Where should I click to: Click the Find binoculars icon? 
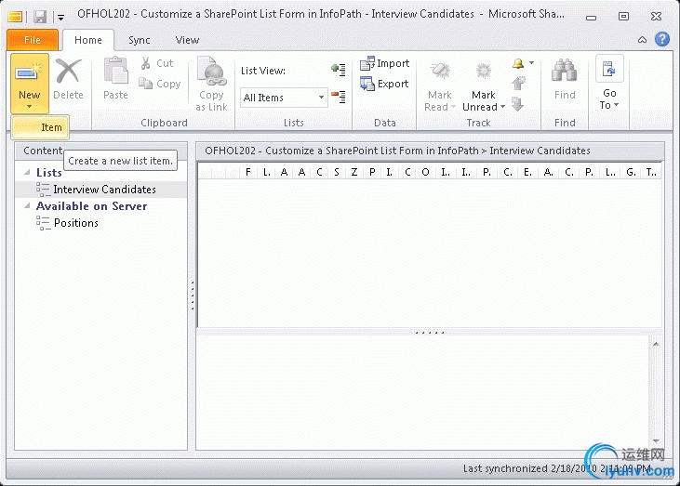(565, 71)
